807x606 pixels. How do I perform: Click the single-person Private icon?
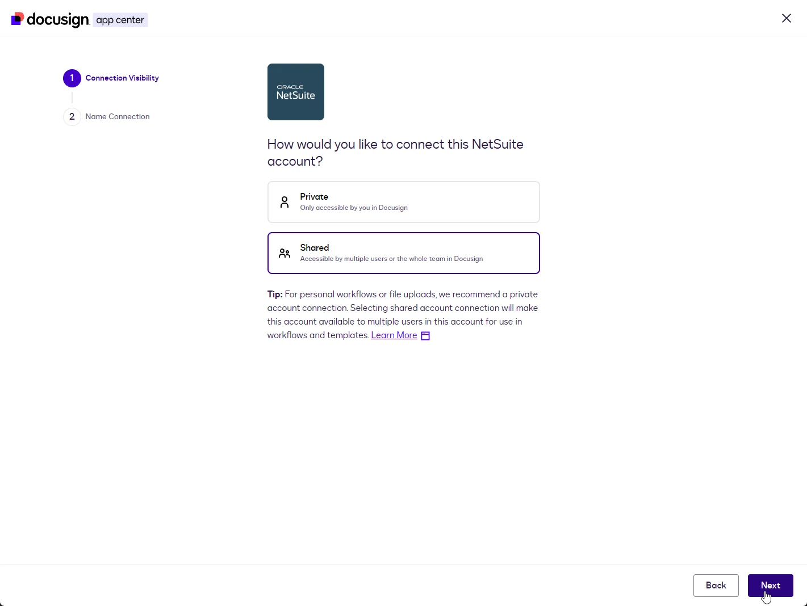click(285, 202)
